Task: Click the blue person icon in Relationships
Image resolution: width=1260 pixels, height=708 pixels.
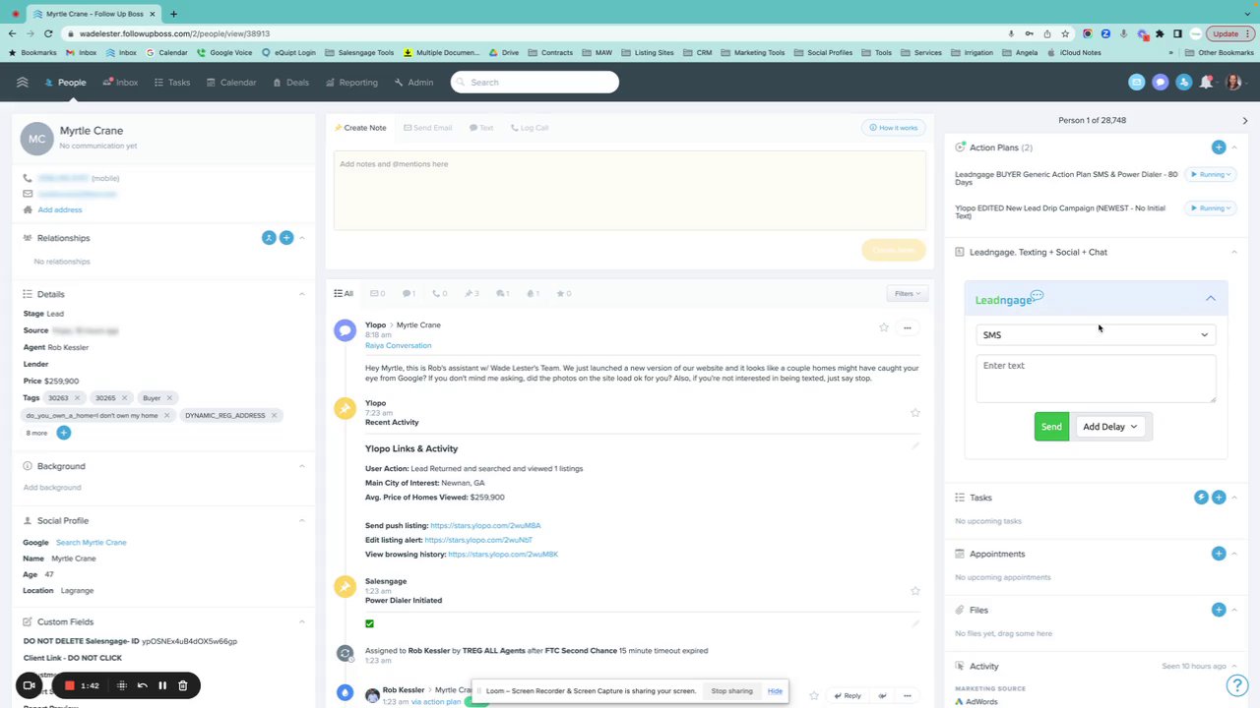Action: pyautogui.click(x=269, y=238)
